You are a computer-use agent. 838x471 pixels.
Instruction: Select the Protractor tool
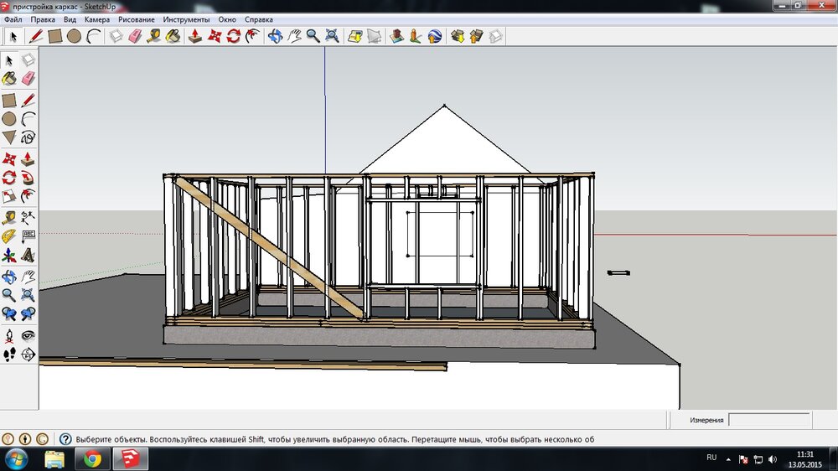[x=9, y=235]
